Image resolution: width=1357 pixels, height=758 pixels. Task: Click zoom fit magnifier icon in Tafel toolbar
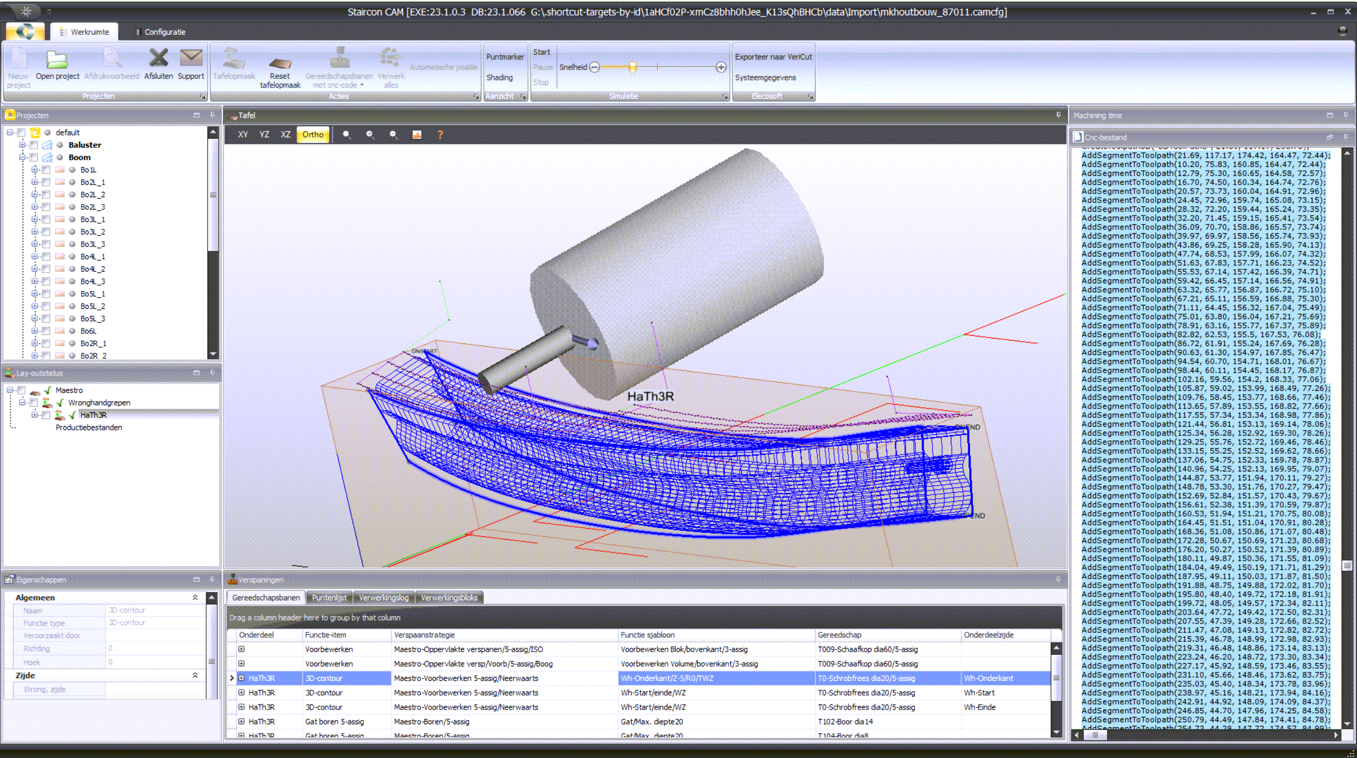tap(347, 135)
